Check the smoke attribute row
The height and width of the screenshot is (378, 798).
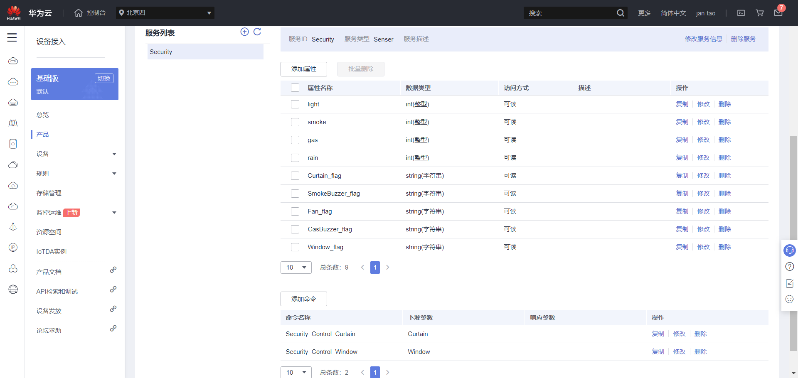pyautogui.click(x=295, y=122)
